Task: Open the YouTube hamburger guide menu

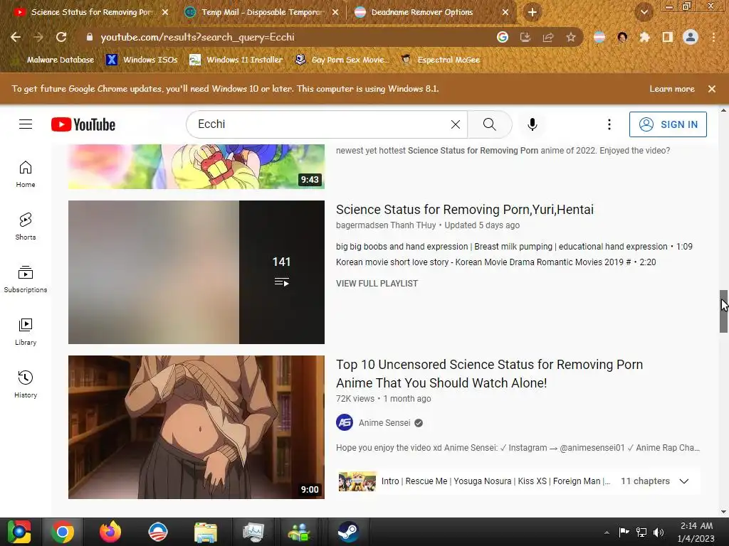Action: [26, 124]
